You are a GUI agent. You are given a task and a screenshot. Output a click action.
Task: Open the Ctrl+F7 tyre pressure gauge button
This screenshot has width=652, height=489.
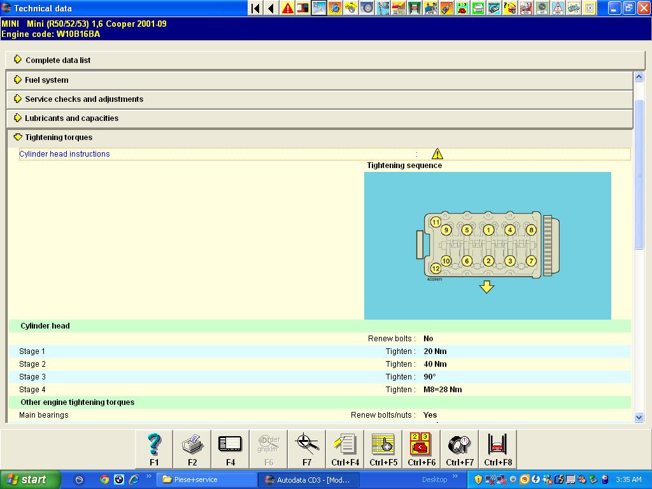(460, 449)
